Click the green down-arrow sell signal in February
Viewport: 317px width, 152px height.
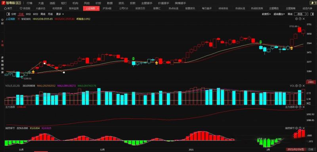pyautogui.click(x=261, y=42)
